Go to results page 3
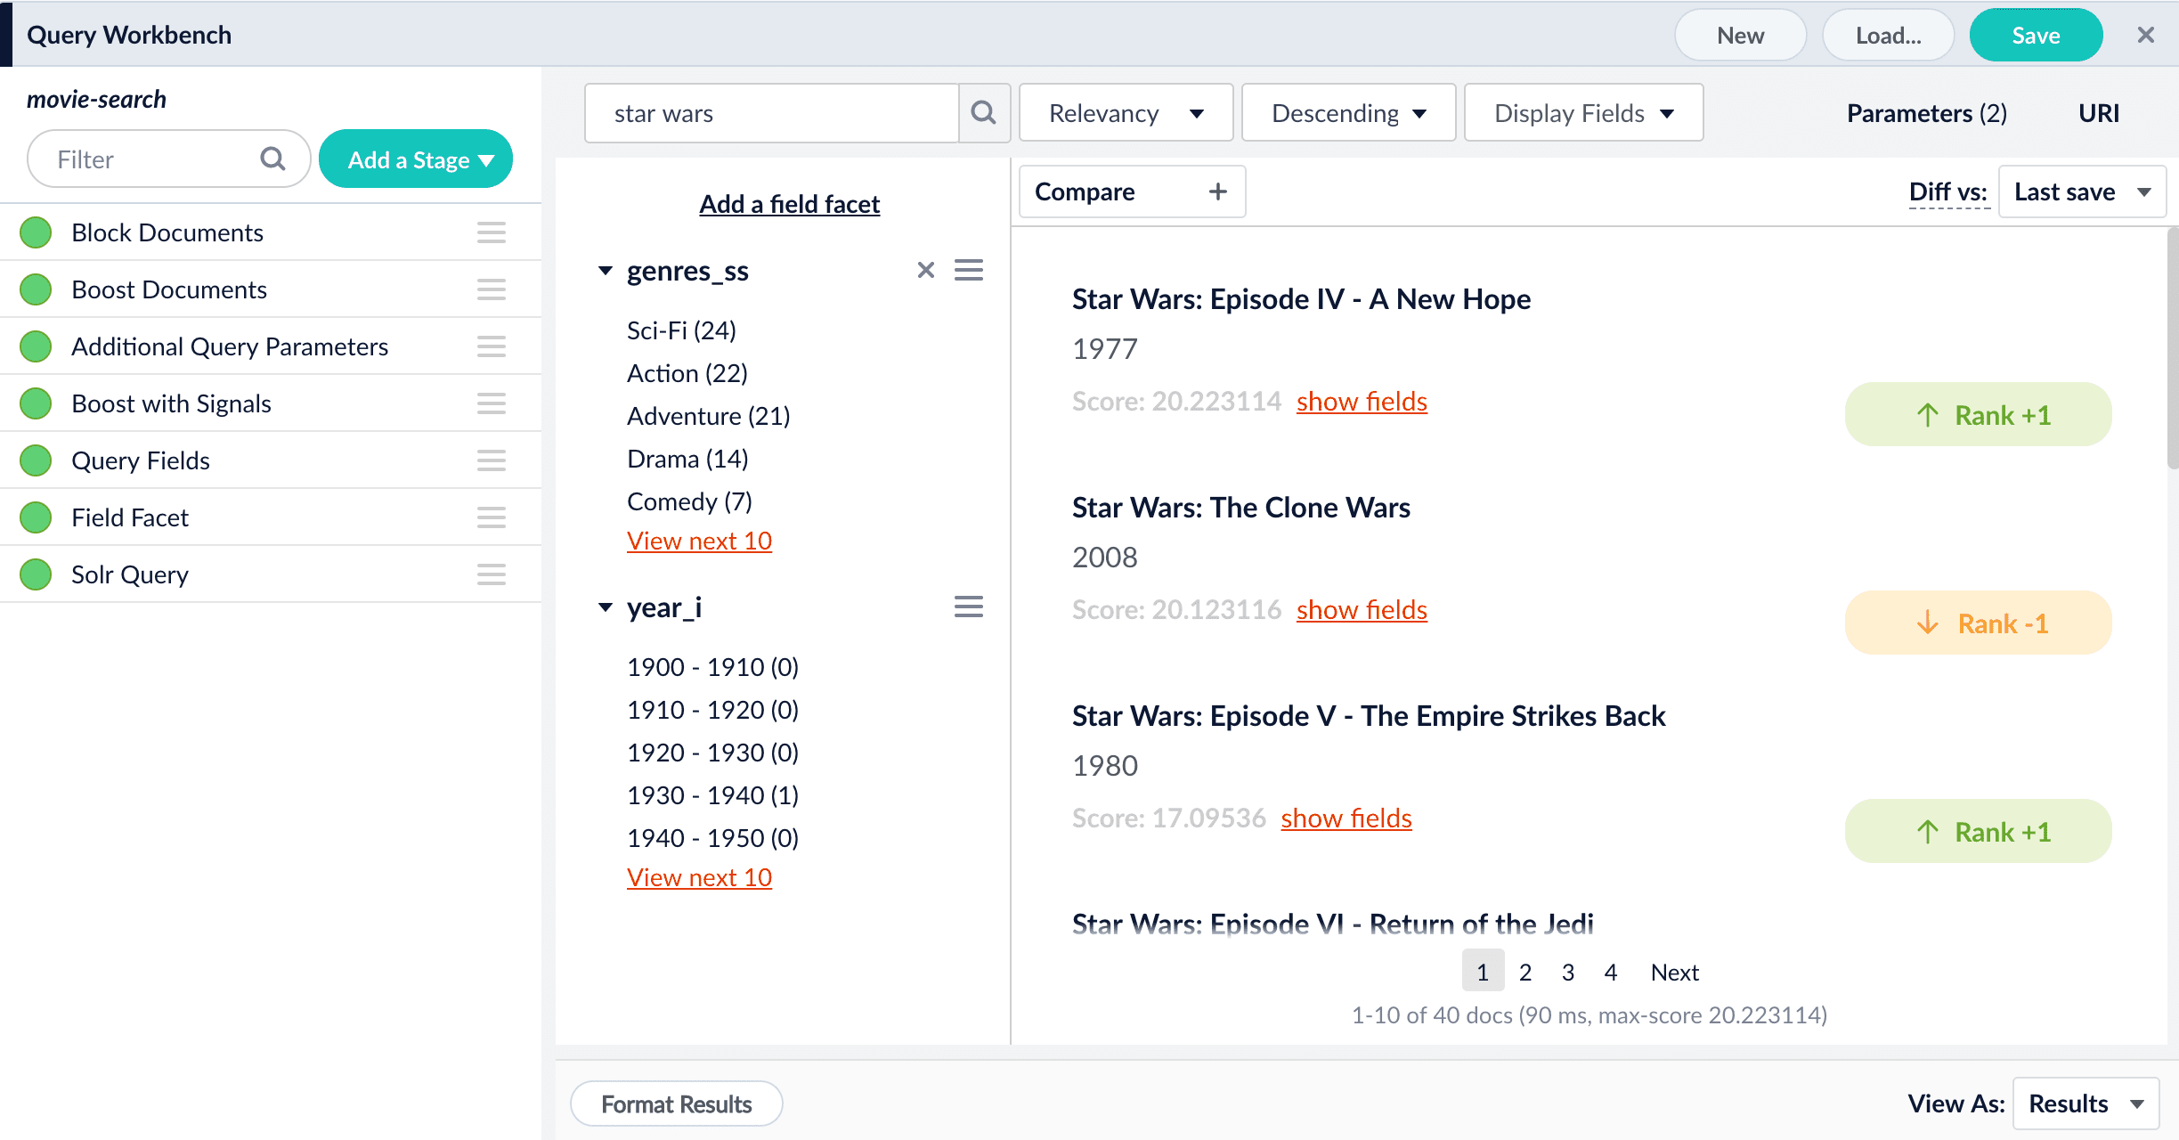This screenshot has width=2179, height=1140. (x=1567, y=972)
